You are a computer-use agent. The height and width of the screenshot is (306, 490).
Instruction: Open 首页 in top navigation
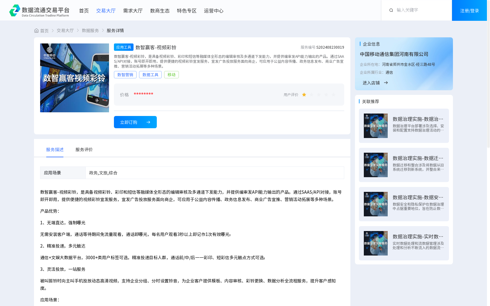click(84, 11)
